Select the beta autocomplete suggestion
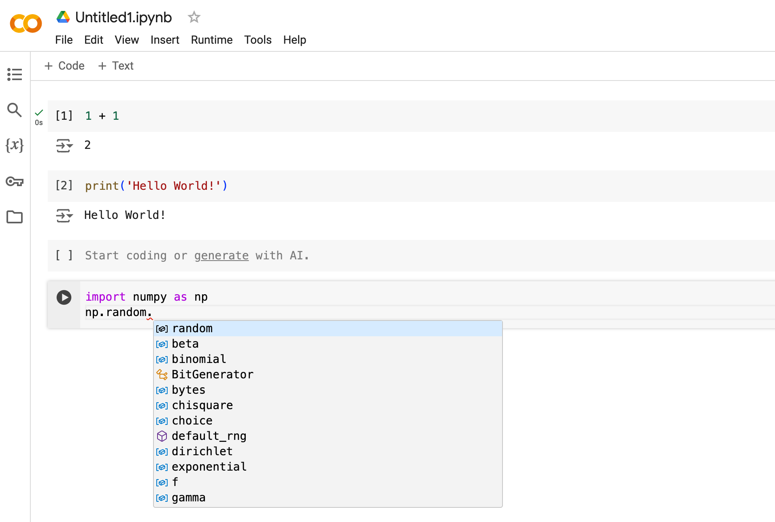The width and height of the screenshot is (775, 522). [328, 344]
